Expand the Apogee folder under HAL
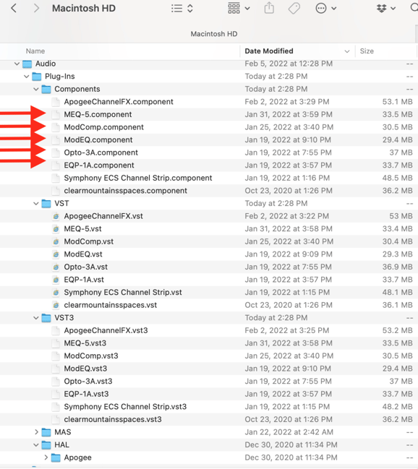The width and height of the screenshot is (418, 469). [x=46, y=457]
